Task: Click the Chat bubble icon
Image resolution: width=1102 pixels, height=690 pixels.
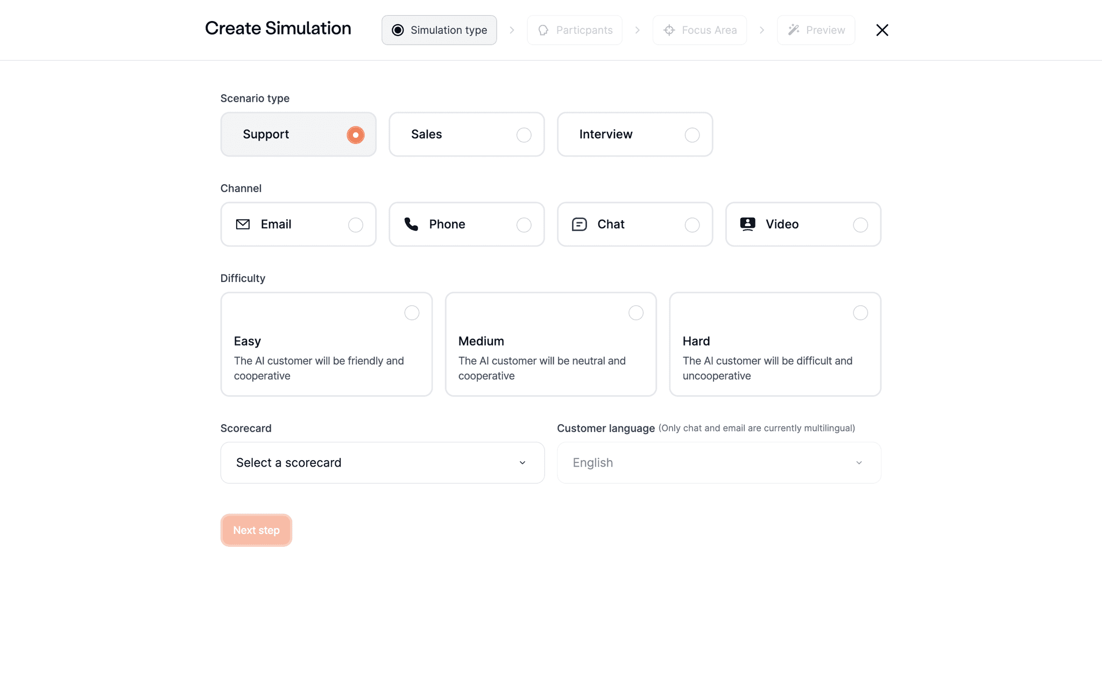Action: 579,224
